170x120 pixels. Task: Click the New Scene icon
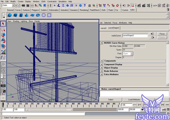click(19, 6)
